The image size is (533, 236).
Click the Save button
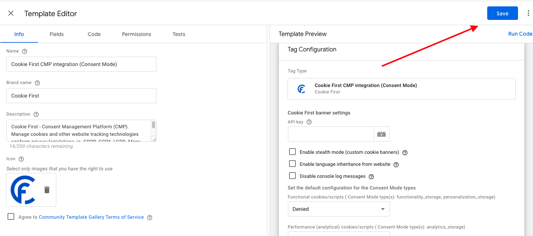pyautogui.click(x=502, y=13)
